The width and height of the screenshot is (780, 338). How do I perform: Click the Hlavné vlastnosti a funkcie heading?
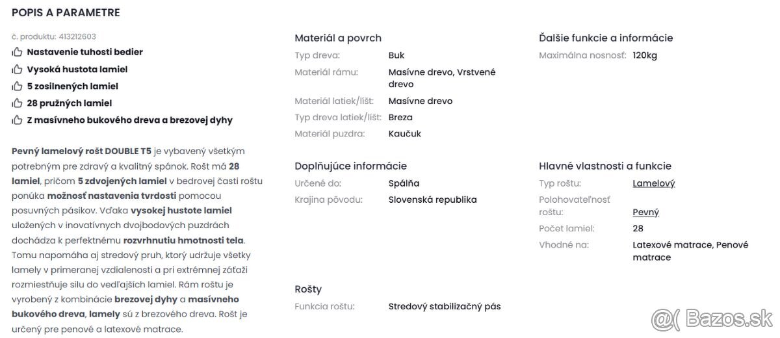coord(605,166)
